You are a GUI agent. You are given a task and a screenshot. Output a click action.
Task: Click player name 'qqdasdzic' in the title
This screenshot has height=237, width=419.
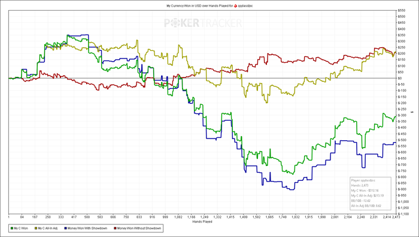pyautogui.click(x=245, y=5)
